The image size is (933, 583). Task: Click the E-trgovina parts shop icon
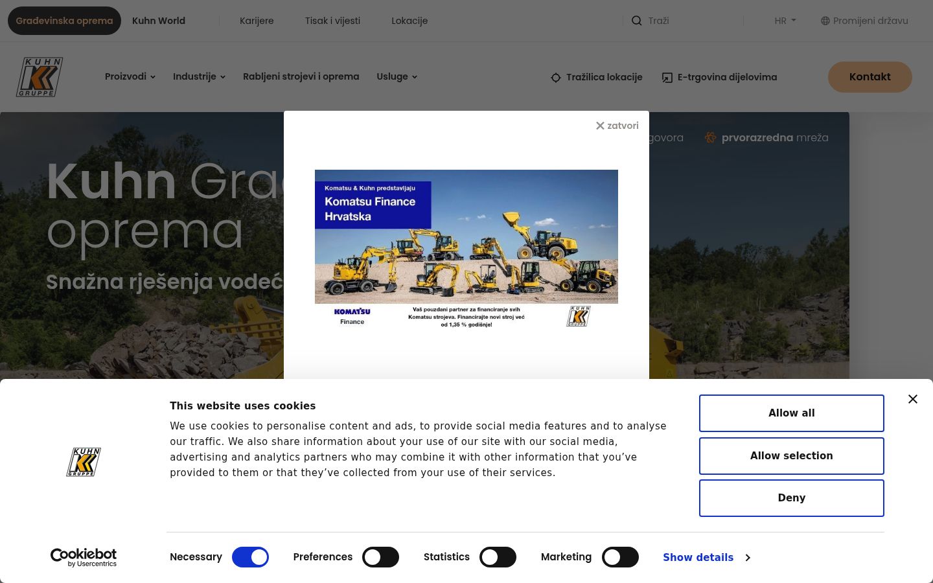pos(667,78)
